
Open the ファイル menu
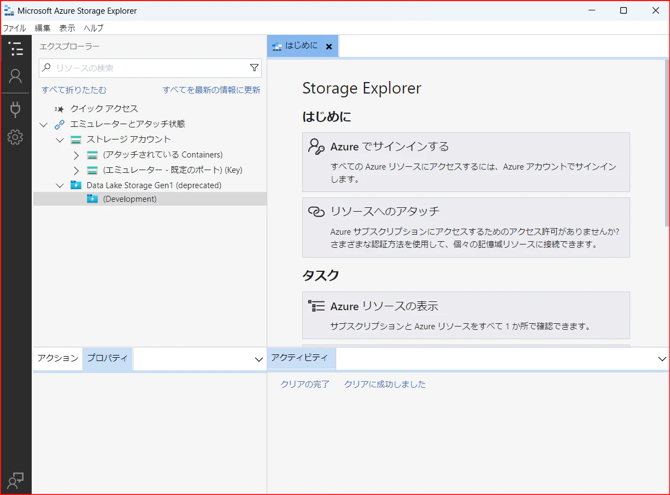14,28
